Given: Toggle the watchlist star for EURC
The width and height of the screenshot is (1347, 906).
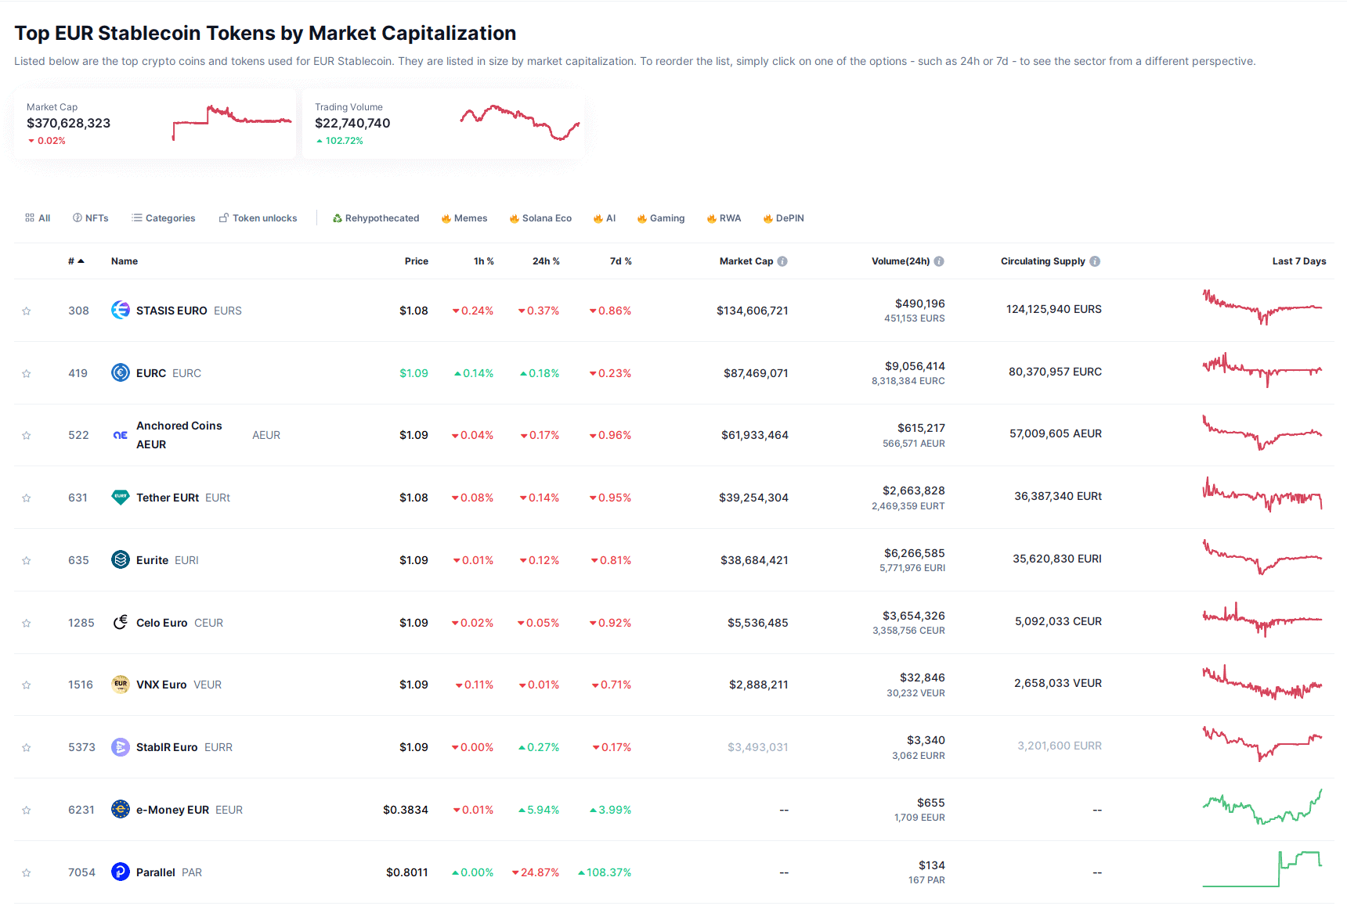Looking at the screenshot, I should point(27,373).
